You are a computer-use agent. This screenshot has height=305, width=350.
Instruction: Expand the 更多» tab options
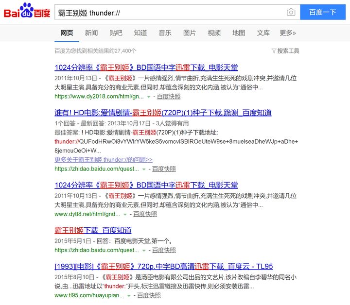288,33
